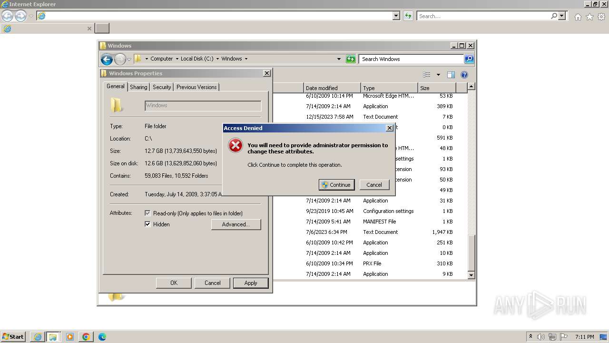Click the IE Search box
Viewport: 609px width, 343px height.
pyautogui.click(x=483, y=16)
